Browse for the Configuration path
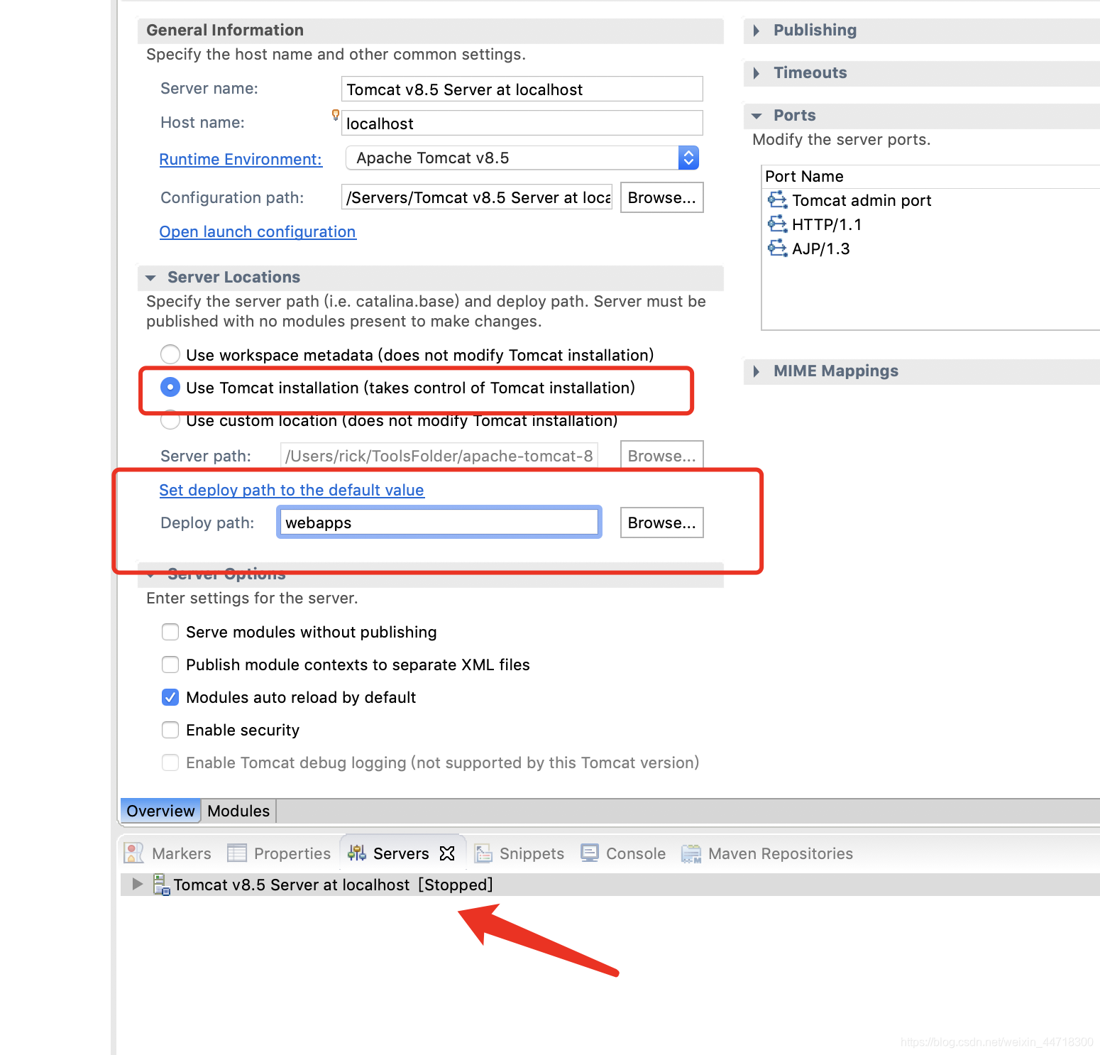Screen dimensions: 1100x1055 pos(661,197)
